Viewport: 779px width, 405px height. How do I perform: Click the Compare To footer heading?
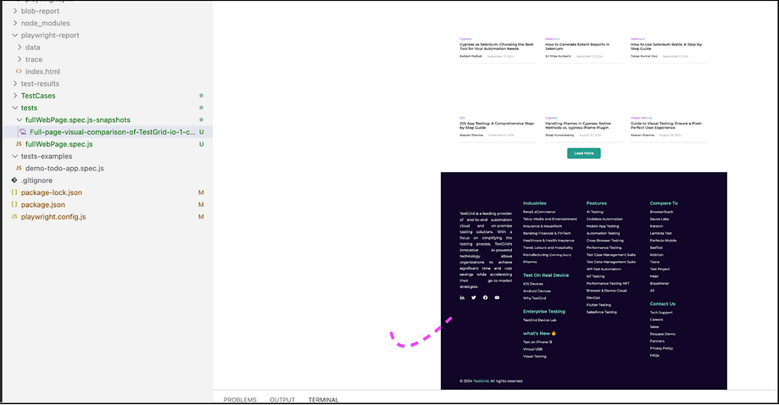[x=664, y=203]
